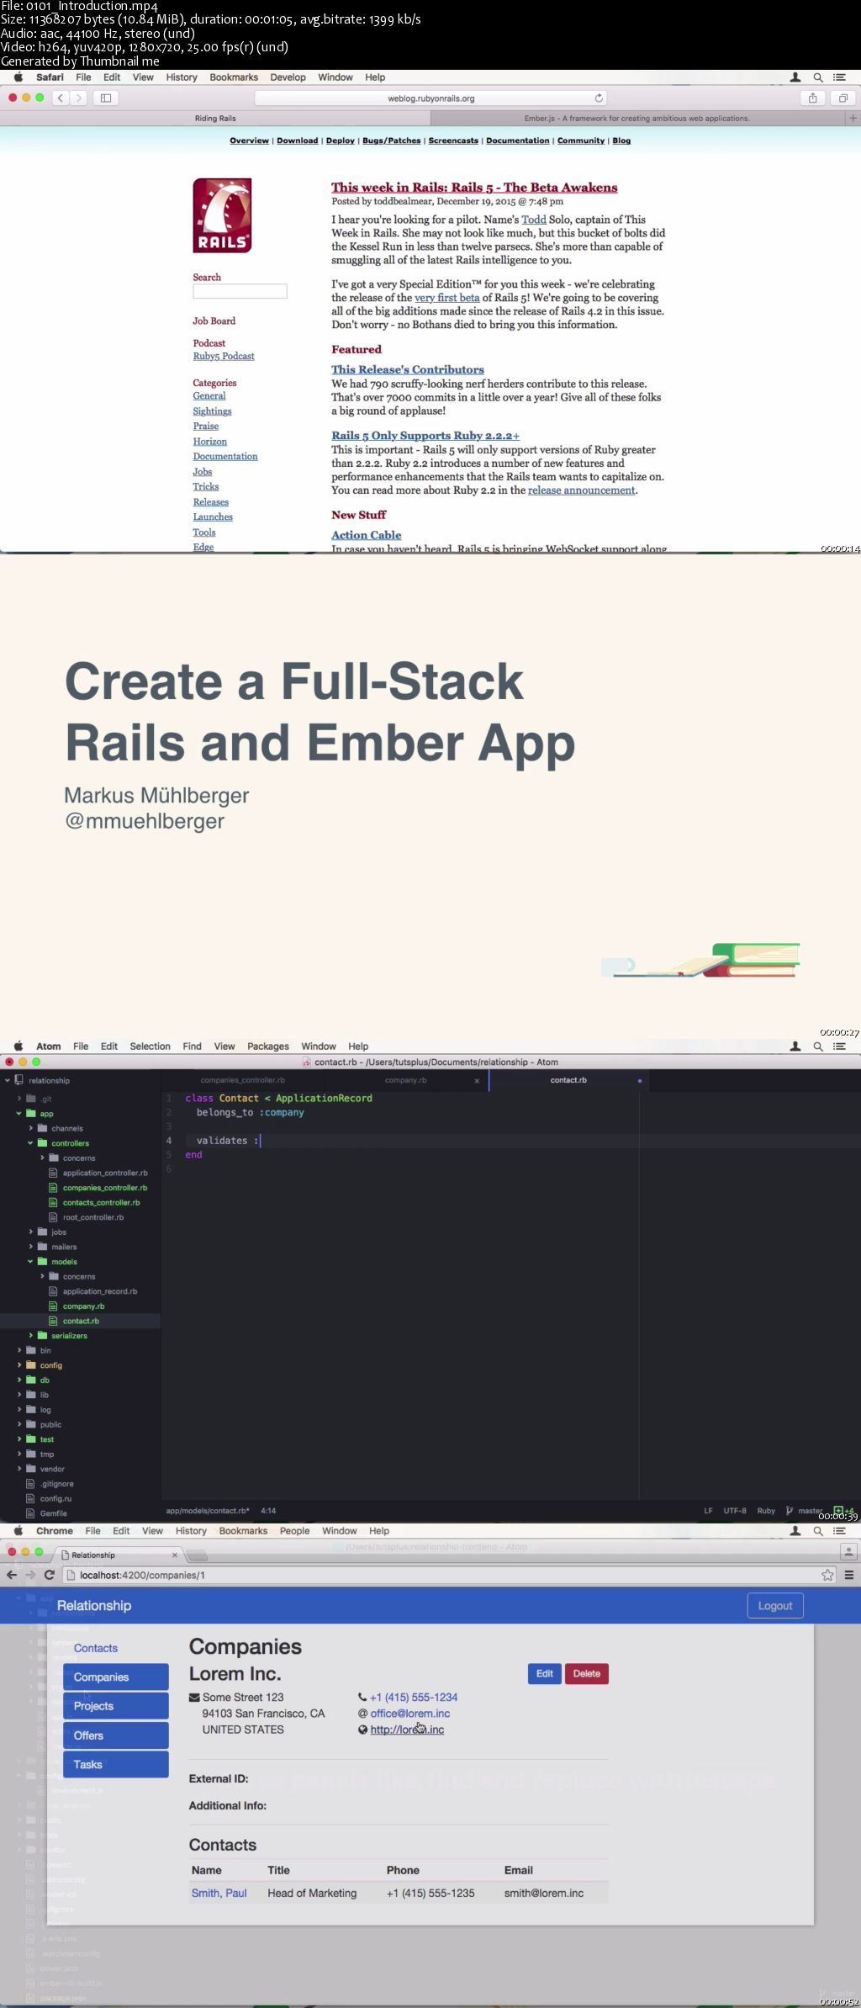Viewport: 861px width, 2008px height.
Task: Collapse the app folder in Atom's tree
Action: [18, 1113]
